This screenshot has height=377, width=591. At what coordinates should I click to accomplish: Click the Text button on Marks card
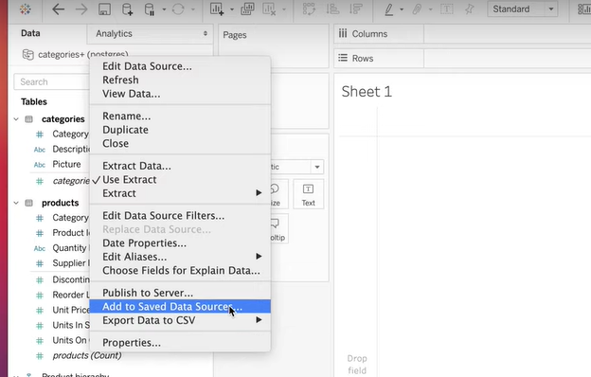308,194
